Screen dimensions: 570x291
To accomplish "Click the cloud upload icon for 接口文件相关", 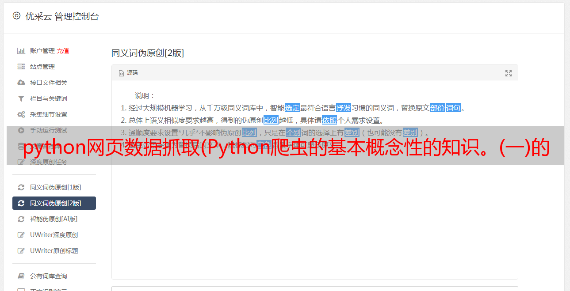I will [21, 83].
